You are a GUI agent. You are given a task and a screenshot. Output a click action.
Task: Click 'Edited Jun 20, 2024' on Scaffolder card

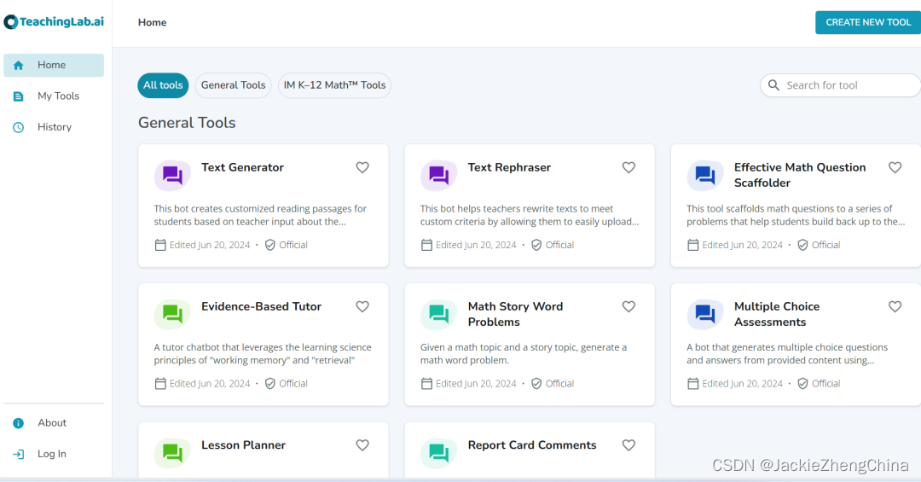coord(743,245)
